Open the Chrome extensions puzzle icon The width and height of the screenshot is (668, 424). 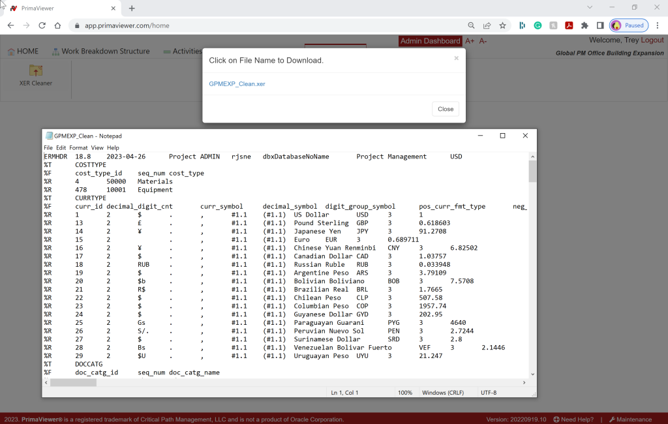coord(584,25)
